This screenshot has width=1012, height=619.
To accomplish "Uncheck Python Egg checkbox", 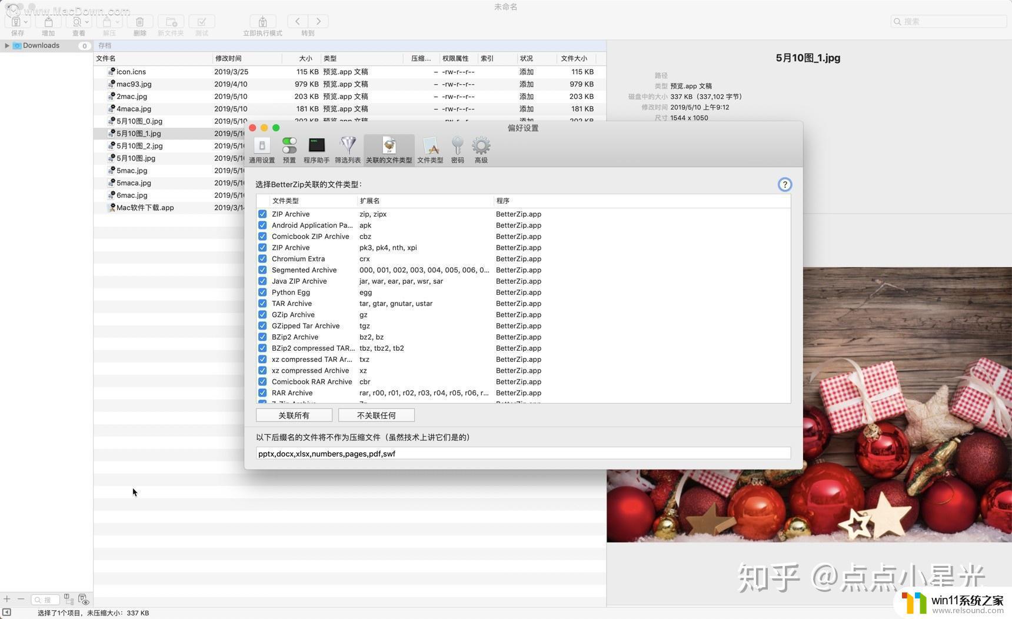I will point(262,292).
